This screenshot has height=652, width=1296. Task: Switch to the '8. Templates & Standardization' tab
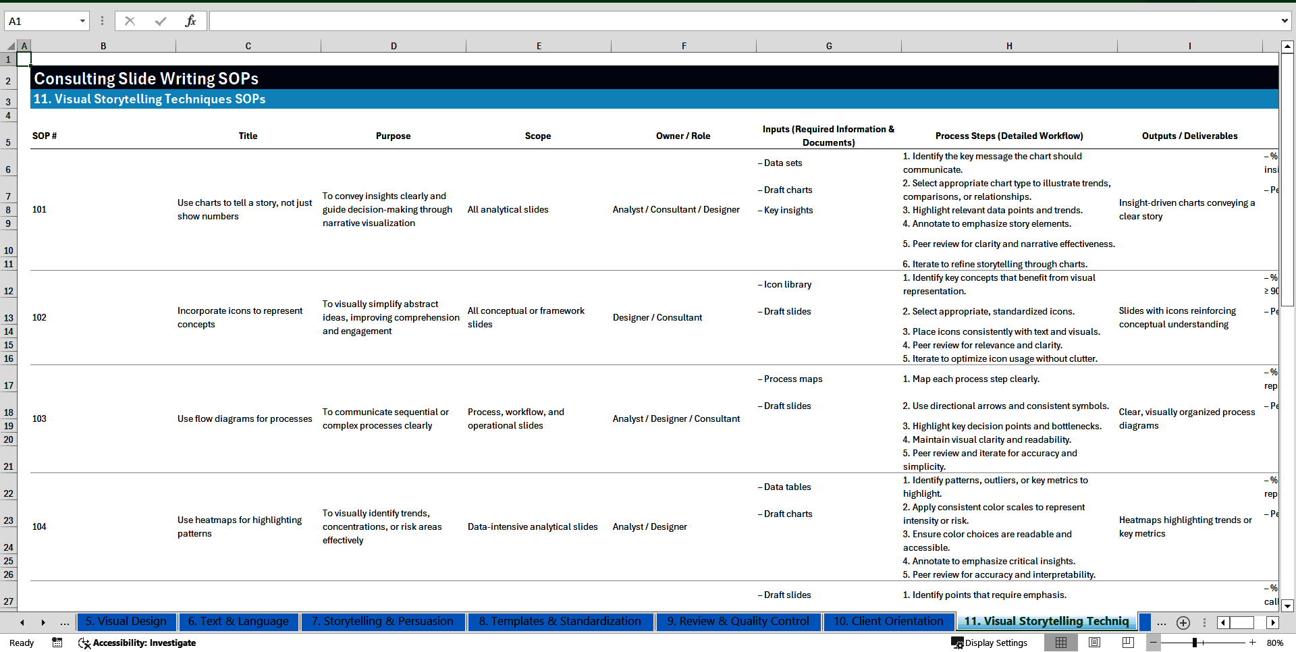click(x=560, y=622)
